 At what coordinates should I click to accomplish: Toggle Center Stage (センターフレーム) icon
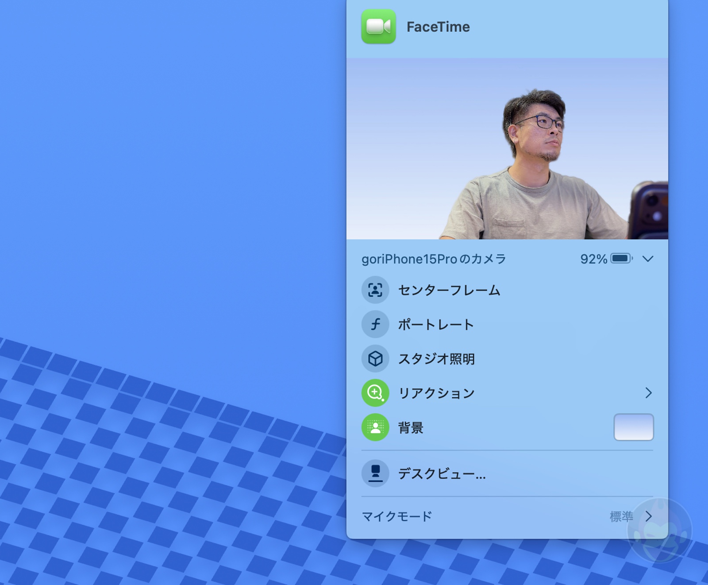(x=375, y=290)
